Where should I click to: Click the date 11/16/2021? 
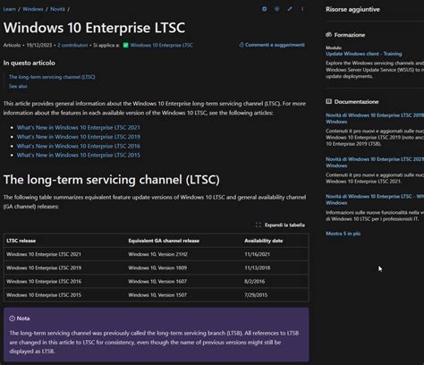point(257,254)
